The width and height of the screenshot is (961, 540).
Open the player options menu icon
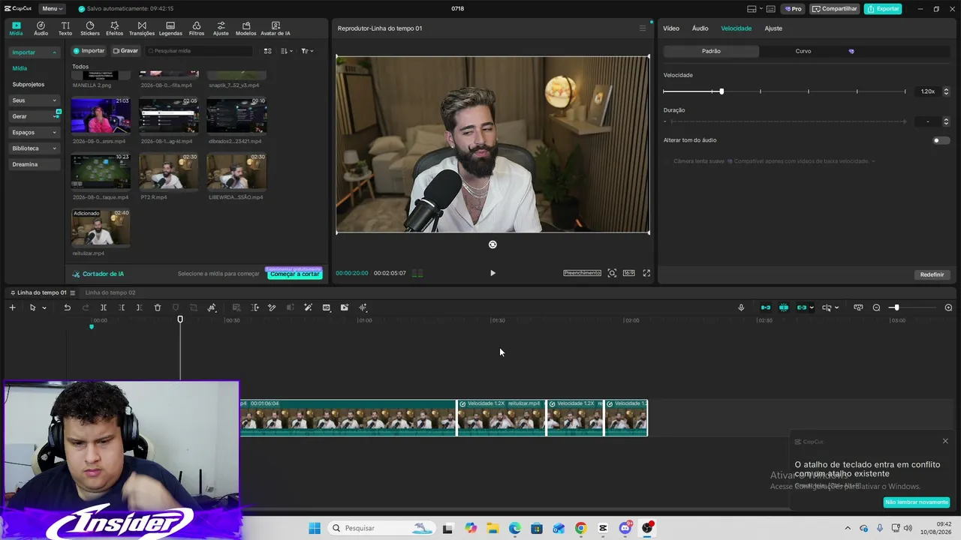643,28
